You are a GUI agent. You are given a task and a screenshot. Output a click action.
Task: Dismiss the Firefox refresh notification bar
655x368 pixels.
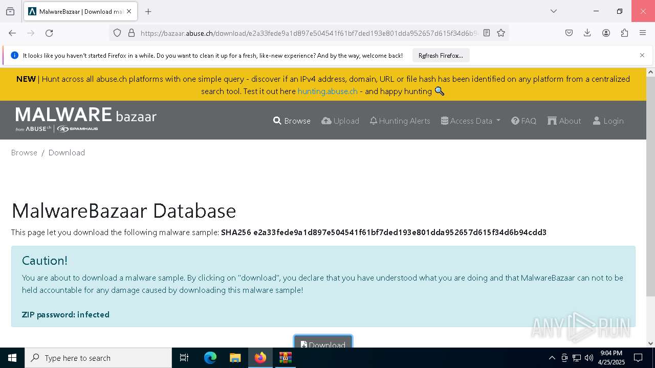click(x=642, y=55)
